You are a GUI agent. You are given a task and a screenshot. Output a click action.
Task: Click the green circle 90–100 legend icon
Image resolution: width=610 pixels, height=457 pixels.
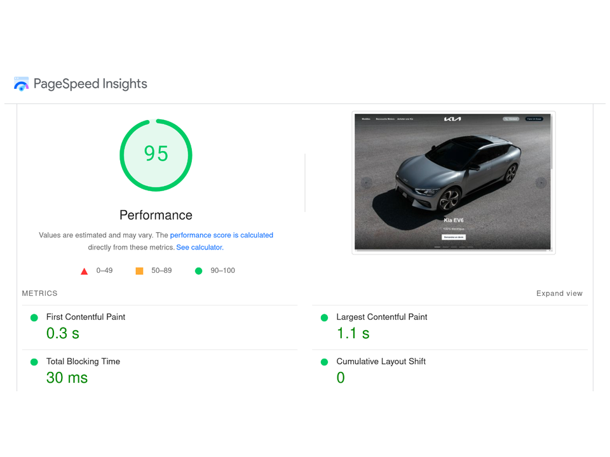[x=199, y=270]
